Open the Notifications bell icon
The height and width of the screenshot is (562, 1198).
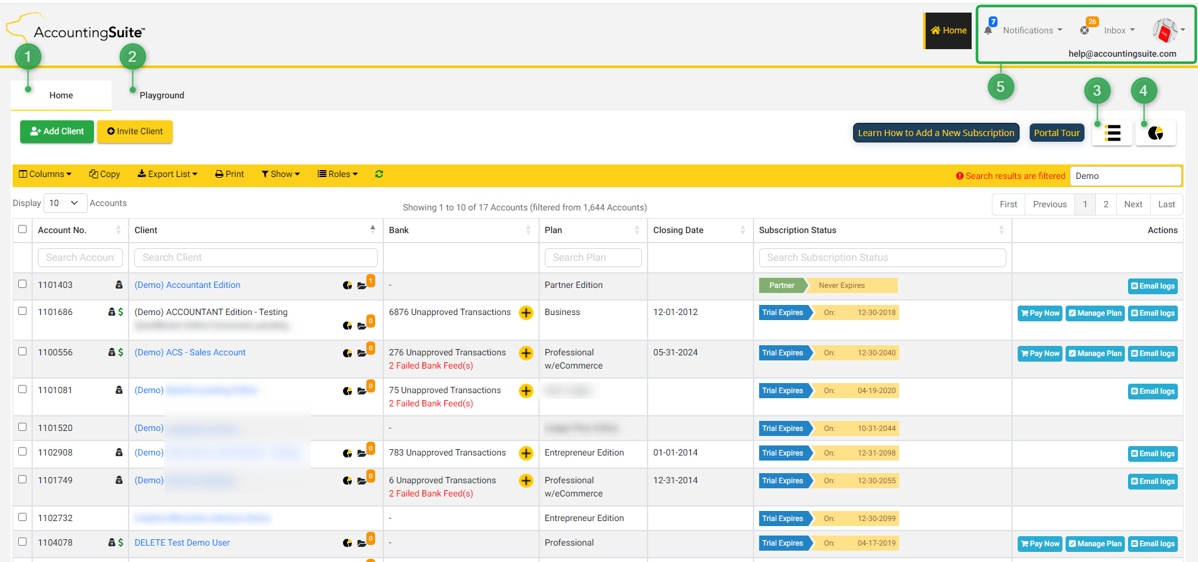[x=988, y=30]
